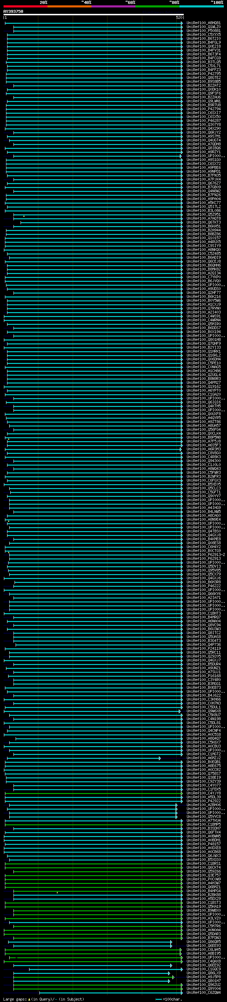Open hit UniRef100_P42795
The image size is (227, 1002).
[x=203, y=74]
